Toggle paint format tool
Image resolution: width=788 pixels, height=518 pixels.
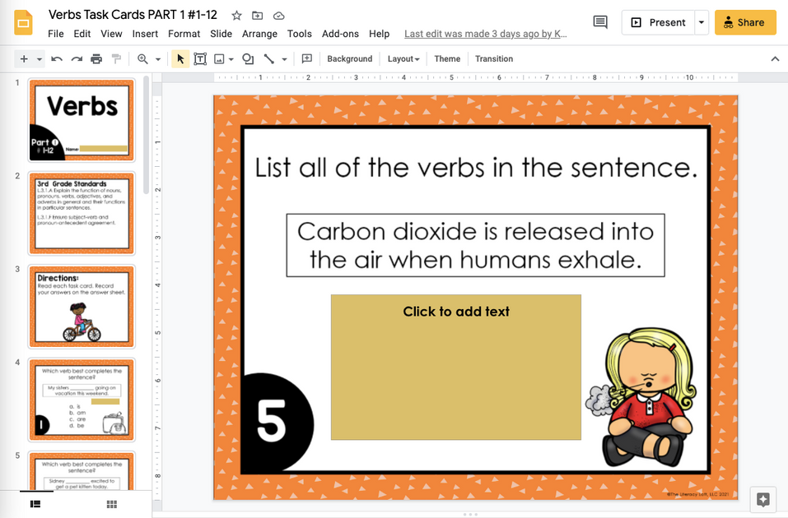click(x=115, y=58)
